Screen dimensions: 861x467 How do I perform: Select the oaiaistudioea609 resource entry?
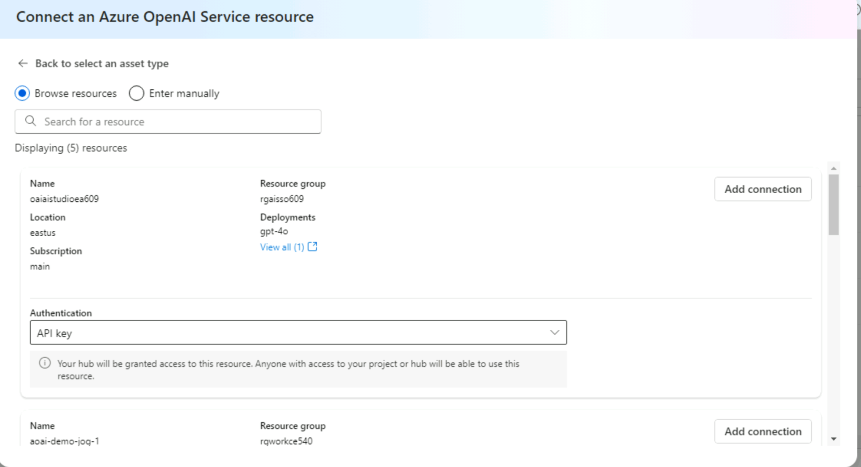[64, 198]
